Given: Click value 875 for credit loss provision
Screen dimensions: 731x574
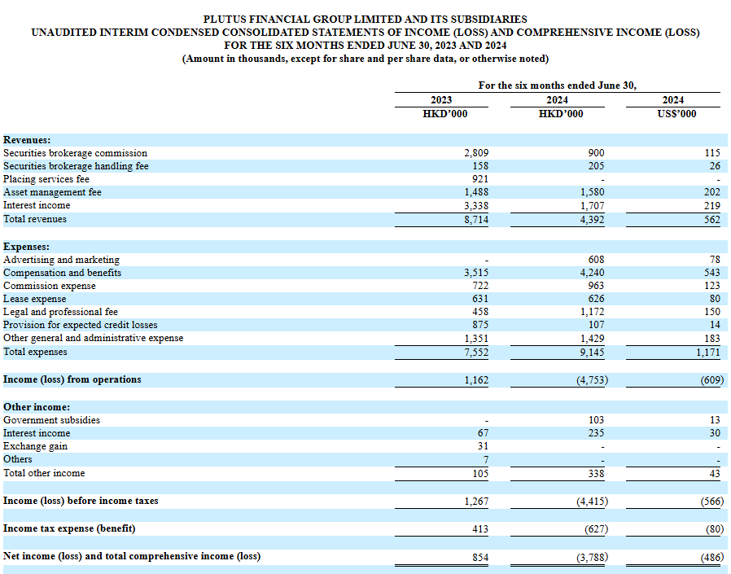Looking at the screenshot, I should pyautogui.click(x=480, y=325).
